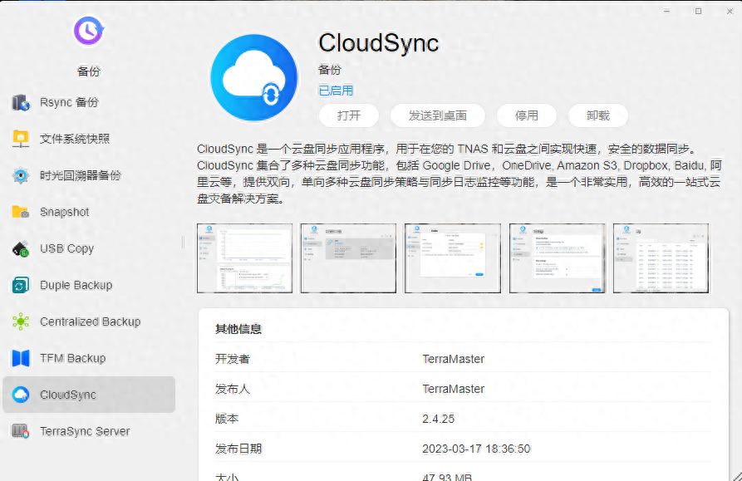Click the 停用 button to disable CloudSync
The width and height of the screenshot is (742, 481).
click(x=527, y=115)
